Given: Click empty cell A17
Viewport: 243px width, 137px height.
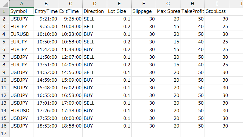Looking at the screenshot, I should [x=21, y=133].
